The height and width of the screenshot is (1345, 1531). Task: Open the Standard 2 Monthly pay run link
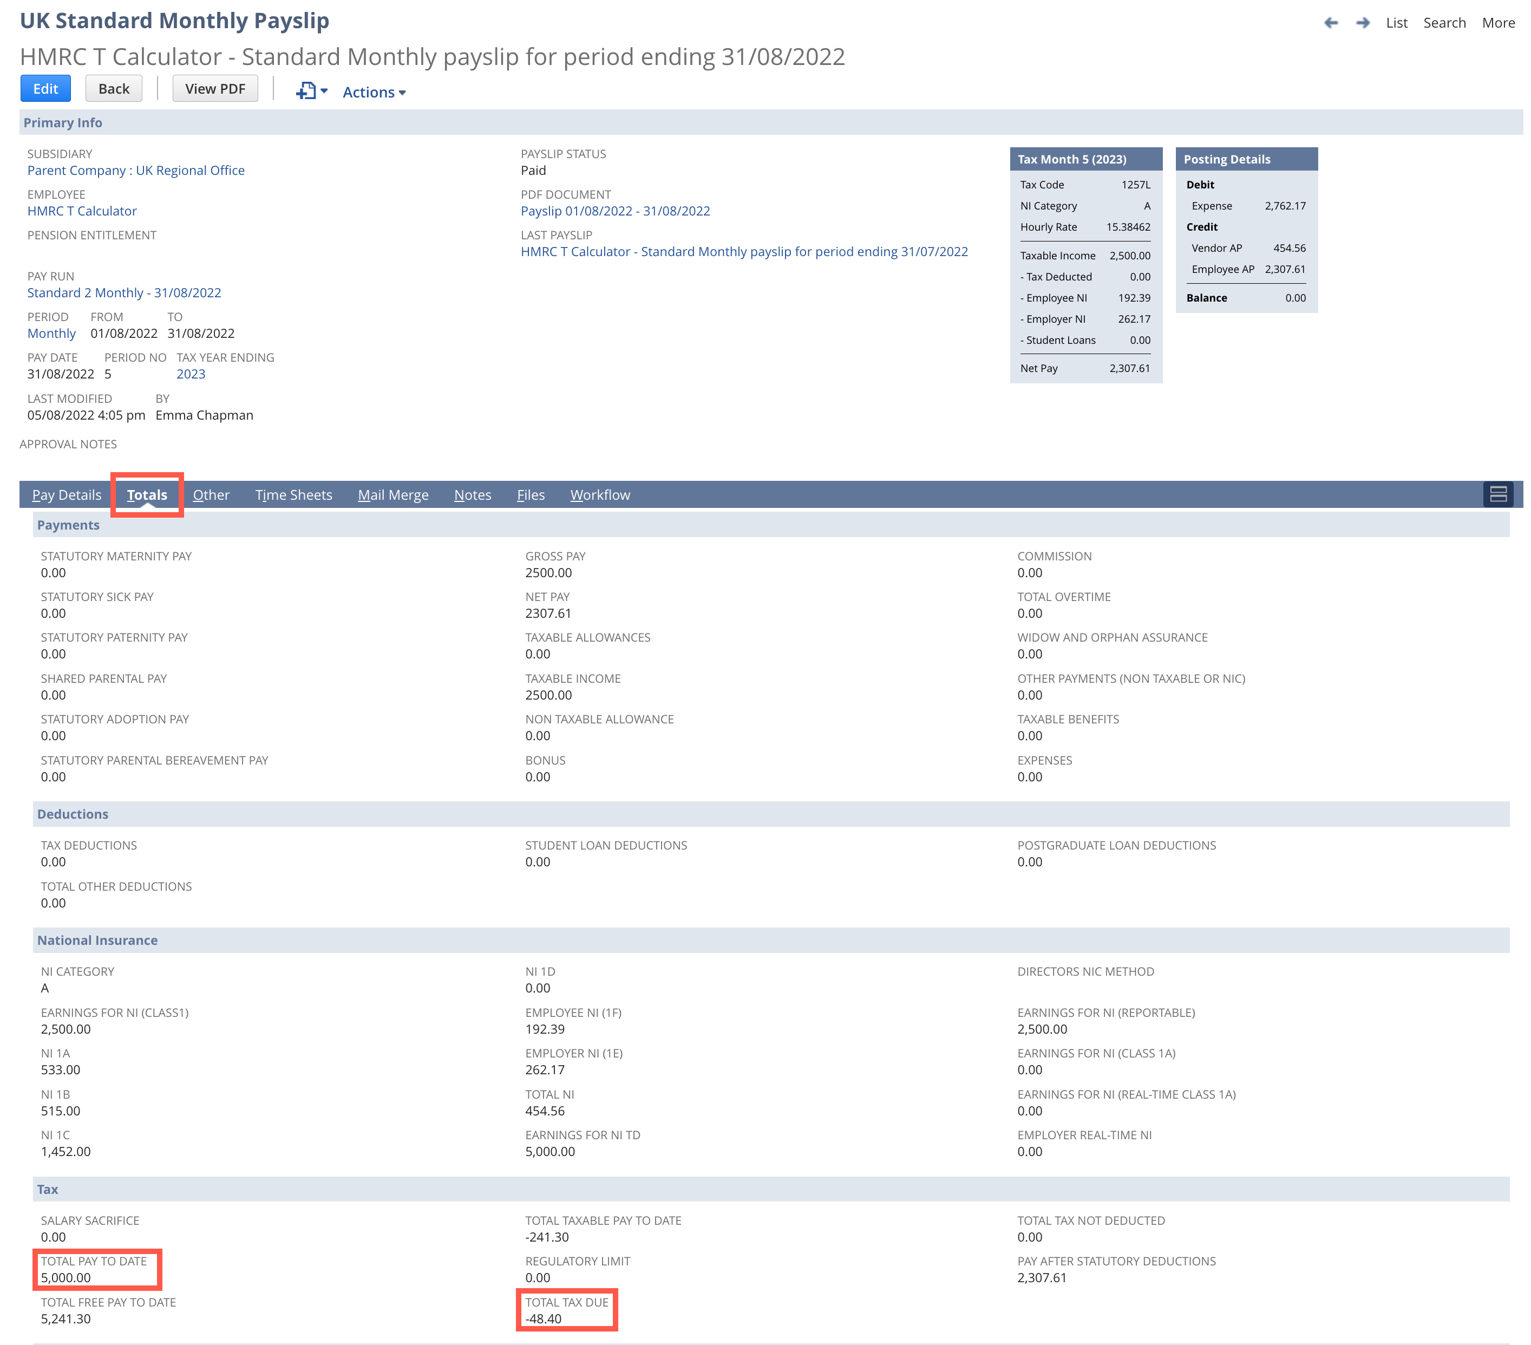(x=125, y=292)
